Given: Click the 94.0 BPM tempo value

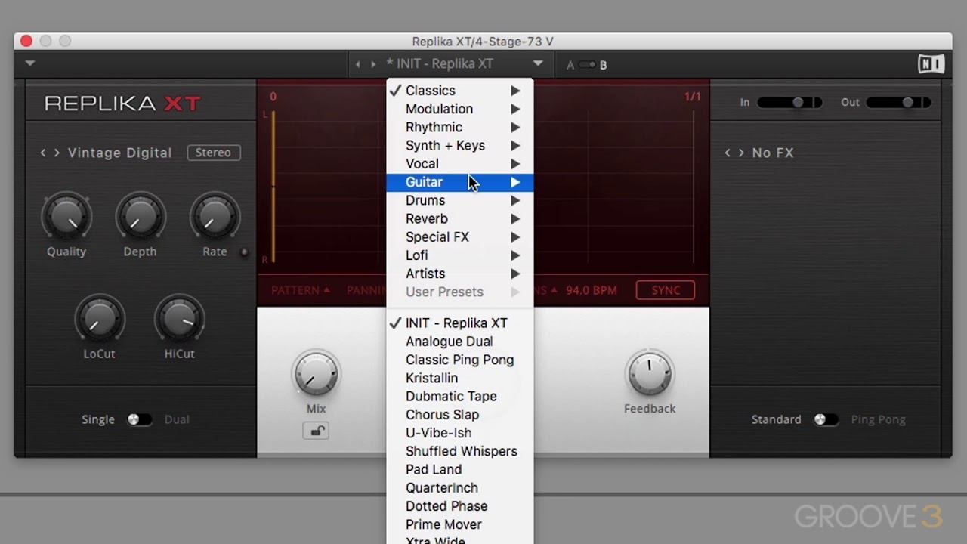Looking at the screenshot, I should (592, 290).
